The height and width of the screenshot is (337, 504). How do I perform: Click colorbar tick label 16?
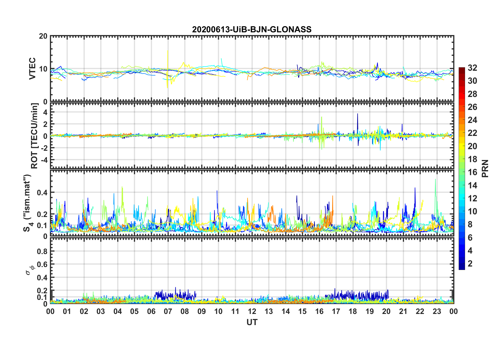472,172
